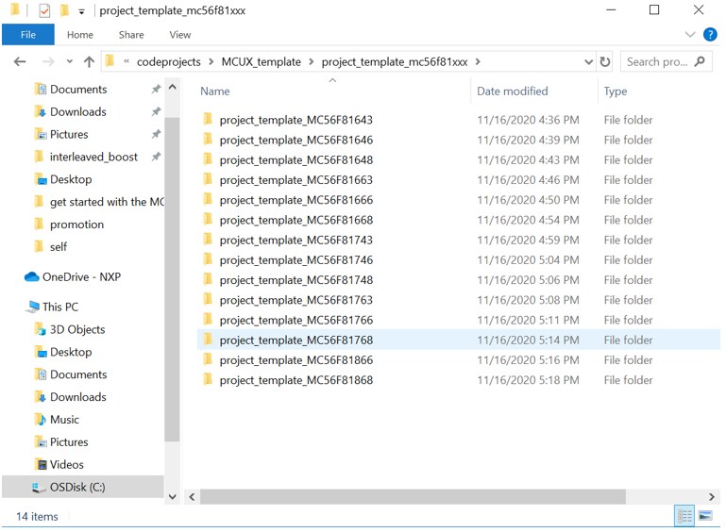
Task: Click in the Search box
Action: click(658, 62)
